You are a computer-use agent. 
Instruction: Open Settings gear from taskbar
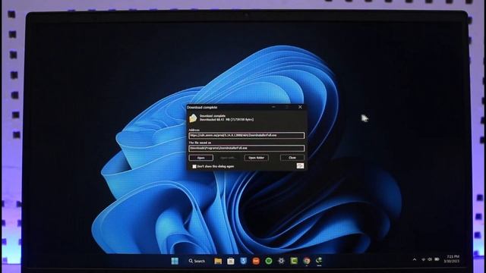pyautogui.click(x=281, y=261)
